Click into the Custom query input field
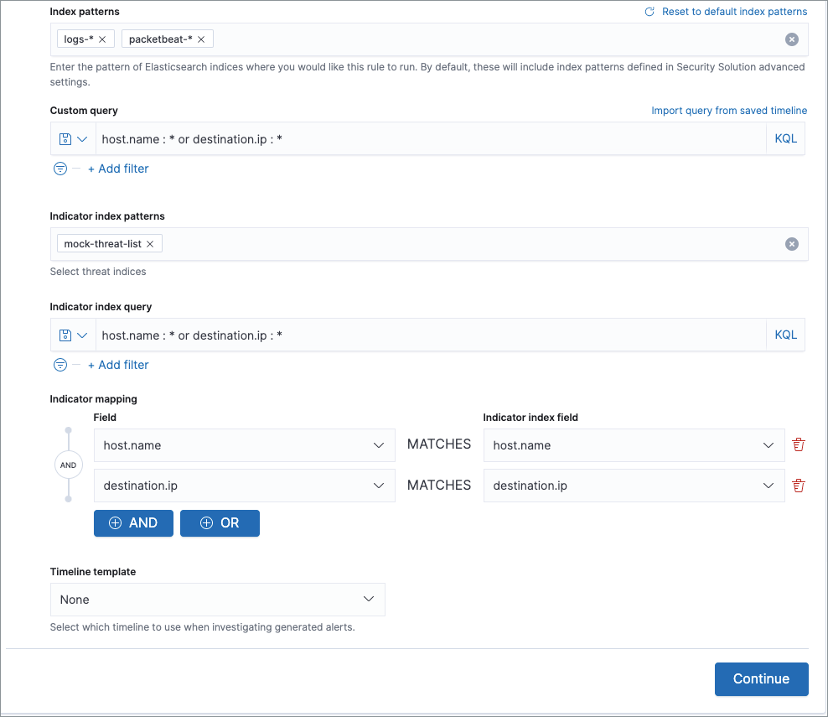The height and width of the screenshot is (717, 828). 429,139
